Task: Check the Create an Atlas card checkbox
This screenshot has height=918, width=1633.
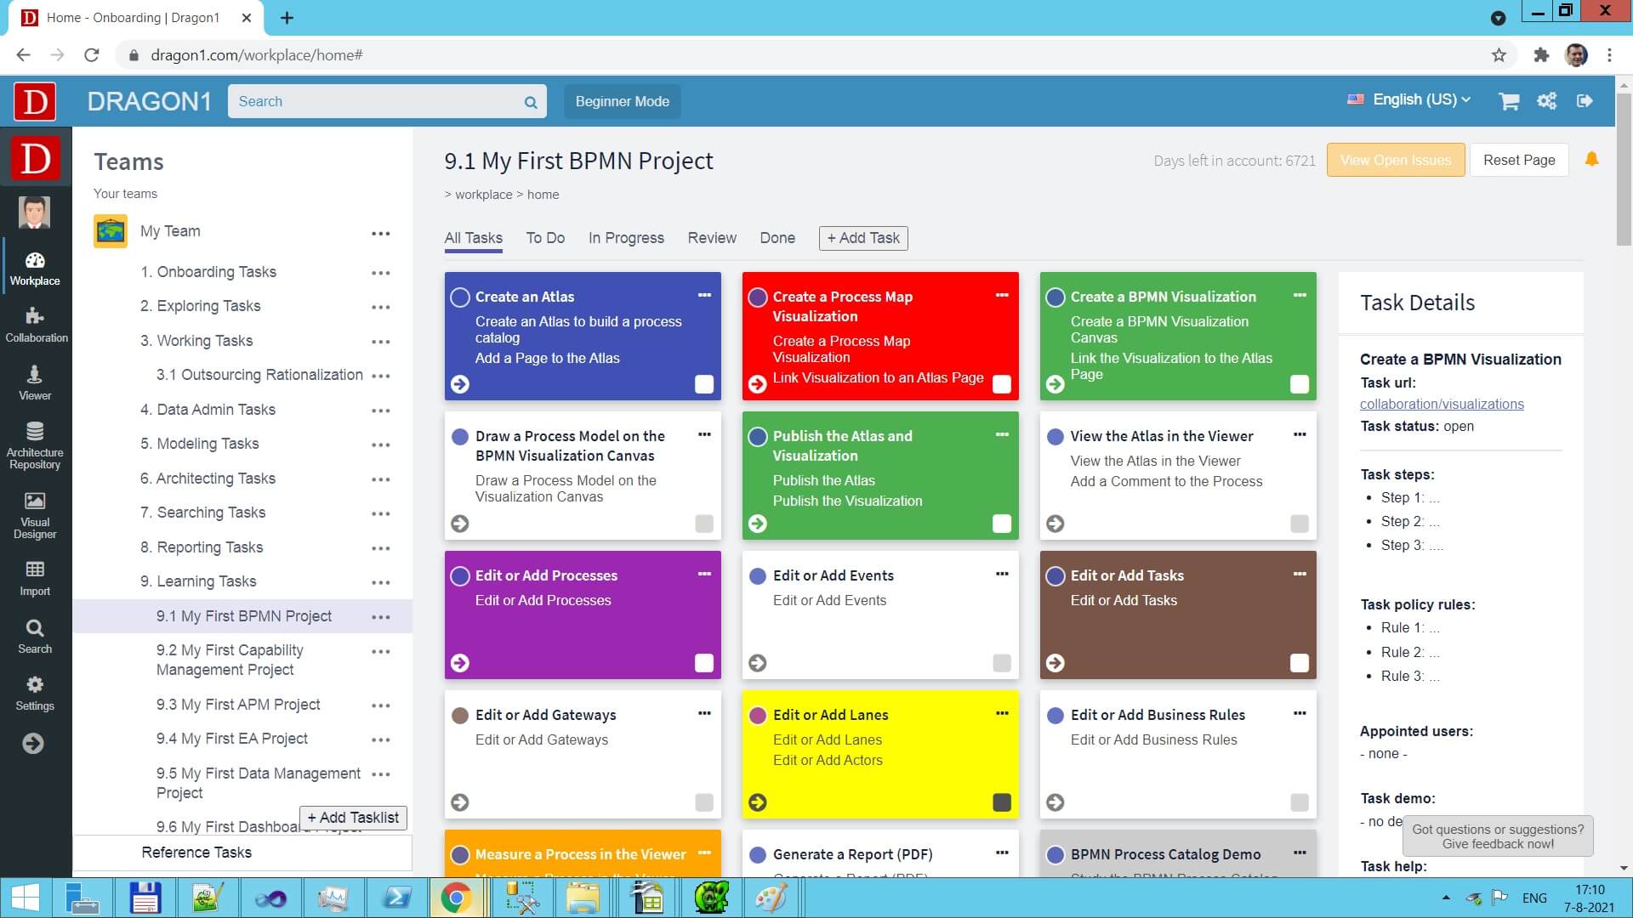Action: [x=704, y=384]
